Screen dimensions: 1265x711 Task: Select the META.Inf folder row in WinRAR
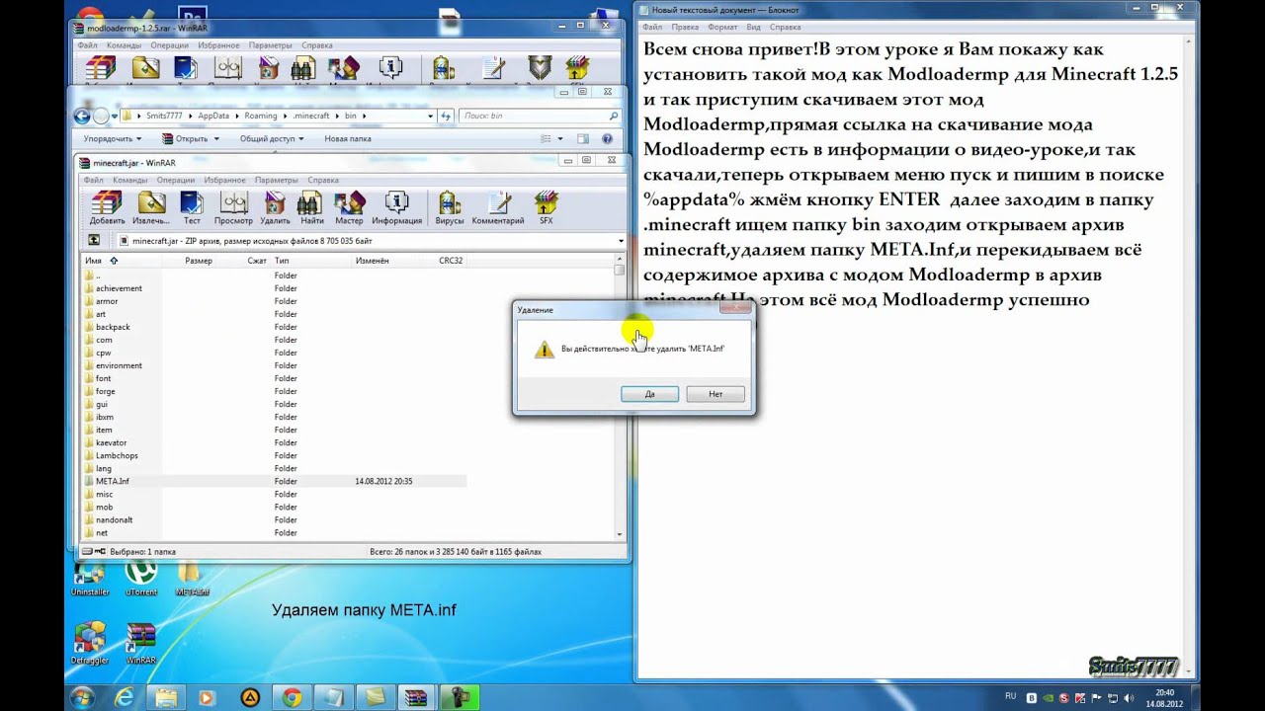274,481
